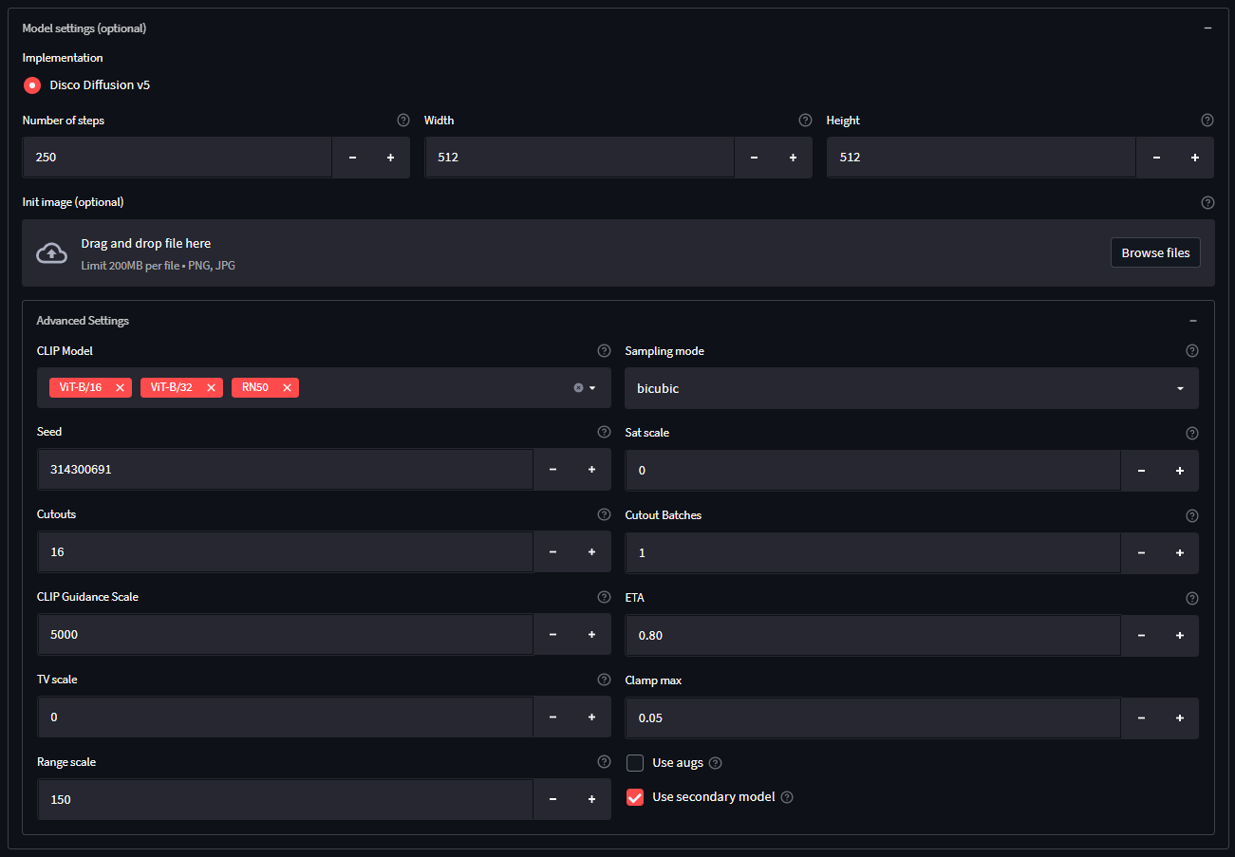The height and width of the screenshot is (857, 1235).
Task: Open help icon next to Use augs
Action: pos(716,763)
